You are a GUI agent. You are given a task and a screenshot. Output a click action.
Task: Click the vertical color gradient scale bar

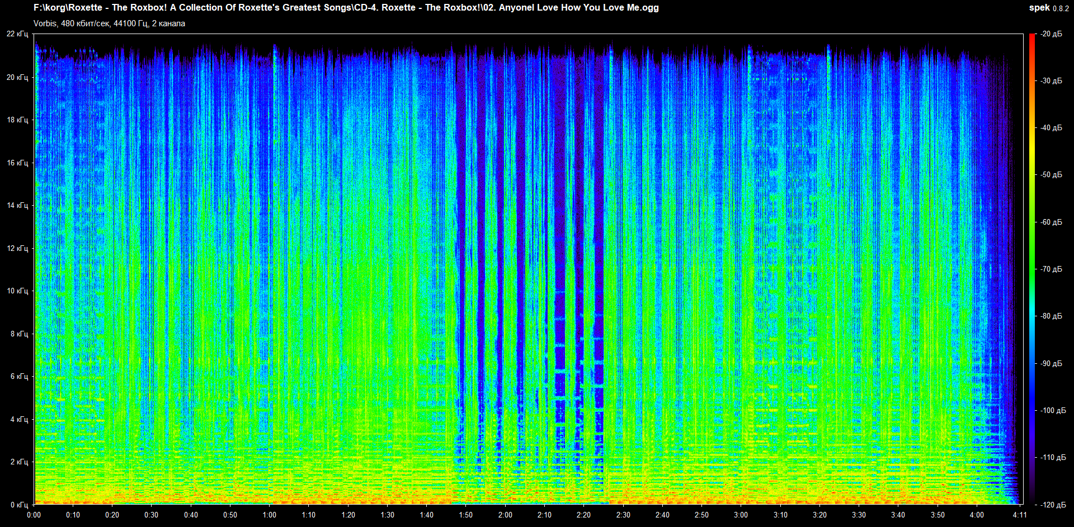point(1032,268)
